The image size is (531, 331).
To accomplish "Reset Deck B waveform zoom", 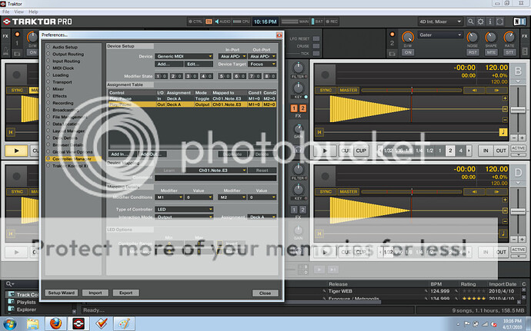I will point(505,109).
